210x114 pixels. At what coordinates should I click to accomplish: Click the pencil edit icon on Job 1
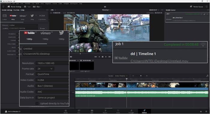pyautogui.click(x=205, y=14)
